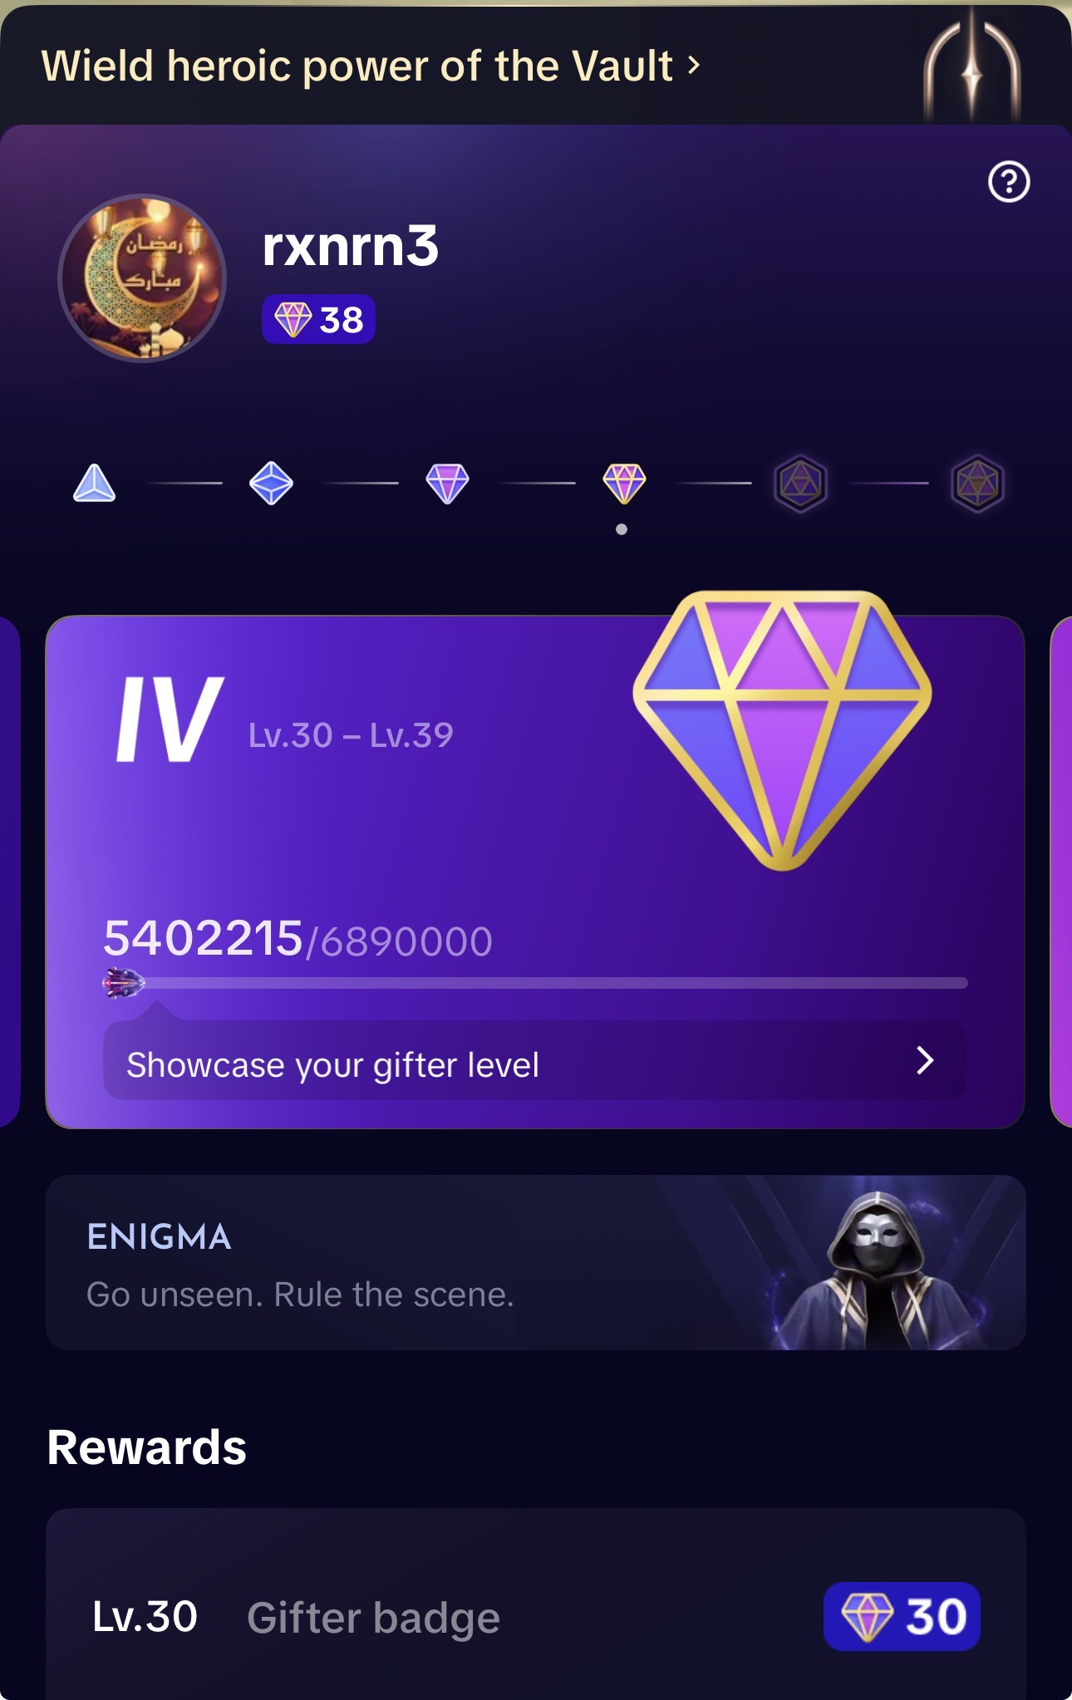The height and width of the screenshot is (1700, 1072).
Task: Open the rxnrn3 profile avatar
Action: pos(142,278)
